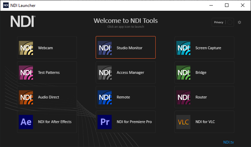Maximize the NDI Launcher window
This screenshot has height=147, width=251.
227,5
